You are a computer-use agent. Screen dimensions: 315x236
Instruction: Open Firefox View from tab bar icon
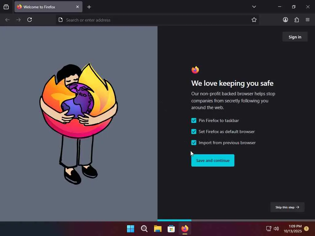tap(6, 7)
